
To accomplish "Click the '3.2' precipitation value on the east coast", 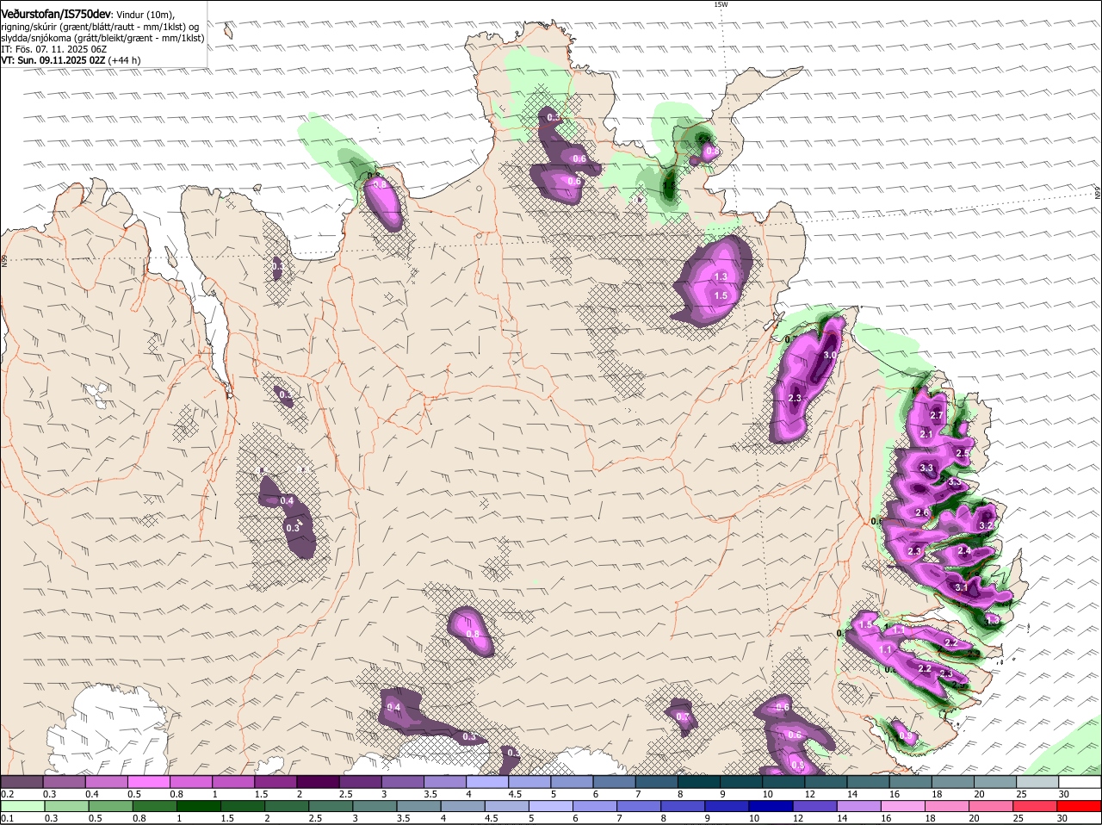I will pyautogui.click(x=987, y=525).
